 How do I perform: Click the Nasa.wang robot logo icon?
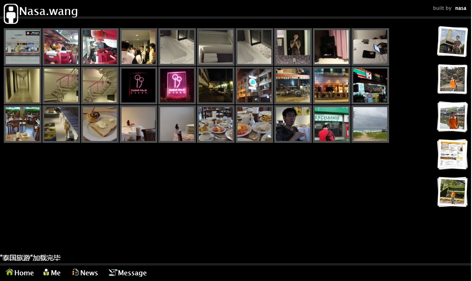point(11,14)
